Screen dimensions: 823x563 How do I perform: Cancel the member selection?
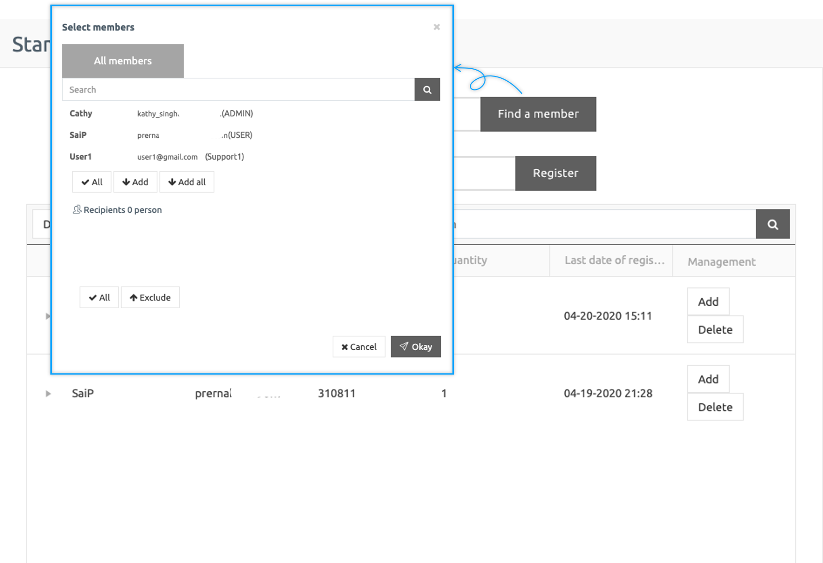coord(358,347)
